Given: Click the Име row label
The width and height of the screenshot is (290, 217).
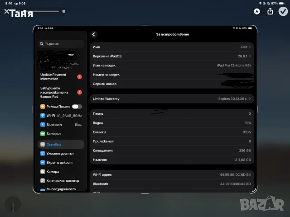Looking at the screenshot, I should [x=96, y=47].
